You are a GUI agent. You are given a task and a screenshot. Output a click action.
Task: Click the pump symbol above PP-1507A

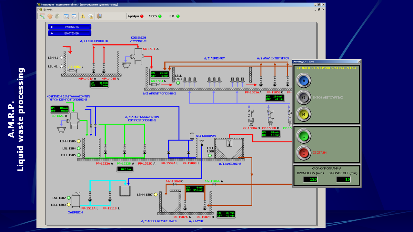185,208
